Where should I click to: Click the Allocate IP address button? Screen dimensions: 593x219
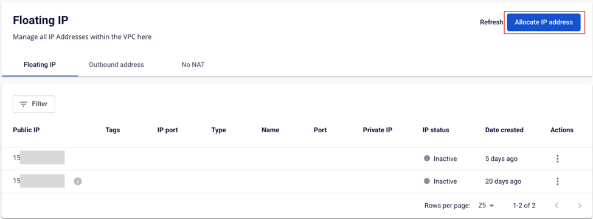pyautogui.click(x=544, y=22)
